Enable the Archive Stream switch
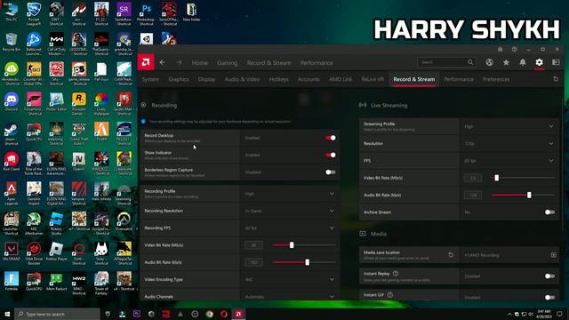 [549, 212]
